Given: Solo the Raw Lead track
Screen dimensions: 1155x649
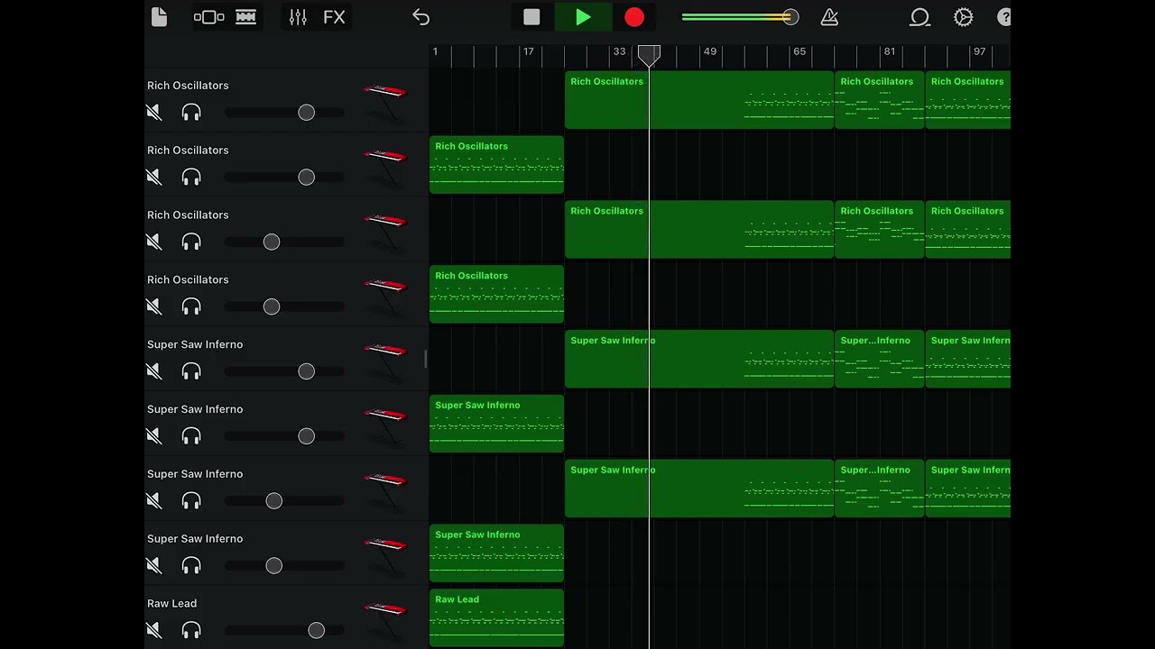Looking at the screenshot, I should 191,631.
